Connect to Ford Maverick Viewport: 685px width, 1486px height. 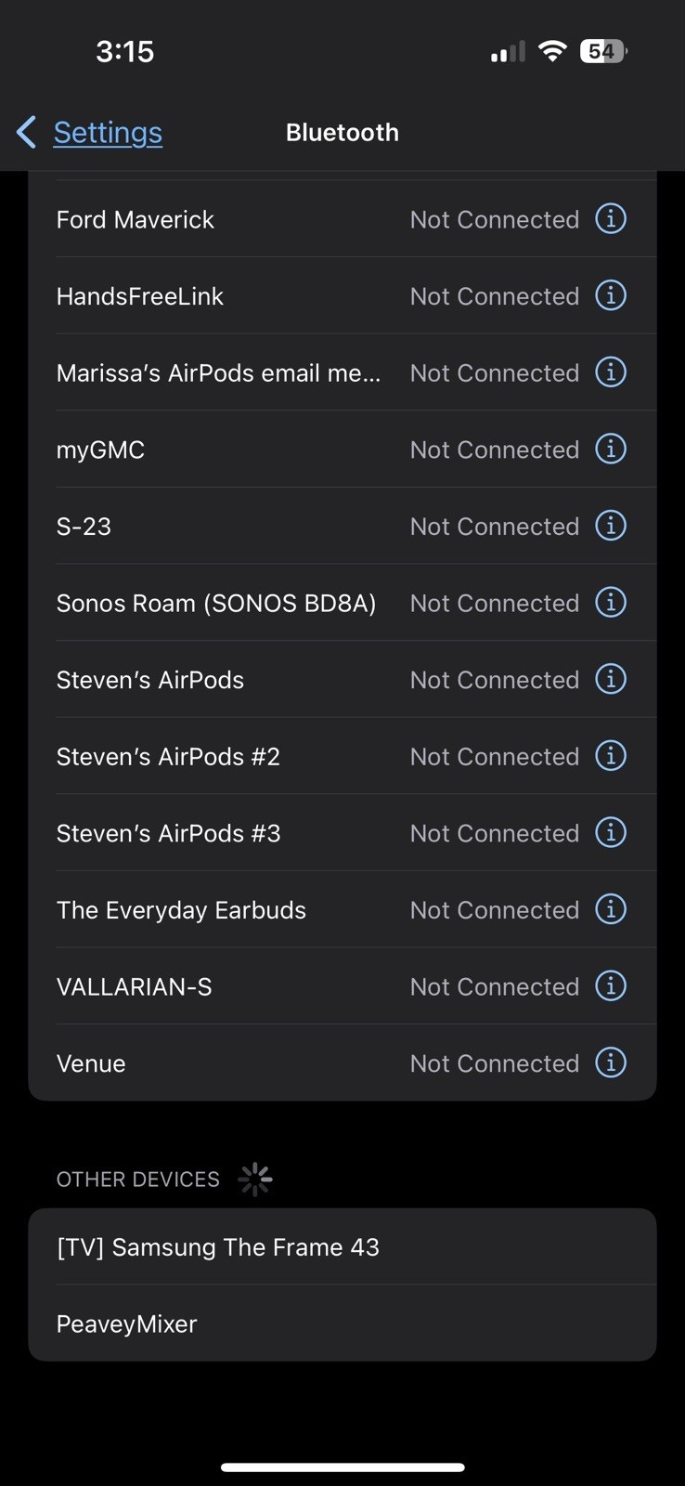coord(342,219)
